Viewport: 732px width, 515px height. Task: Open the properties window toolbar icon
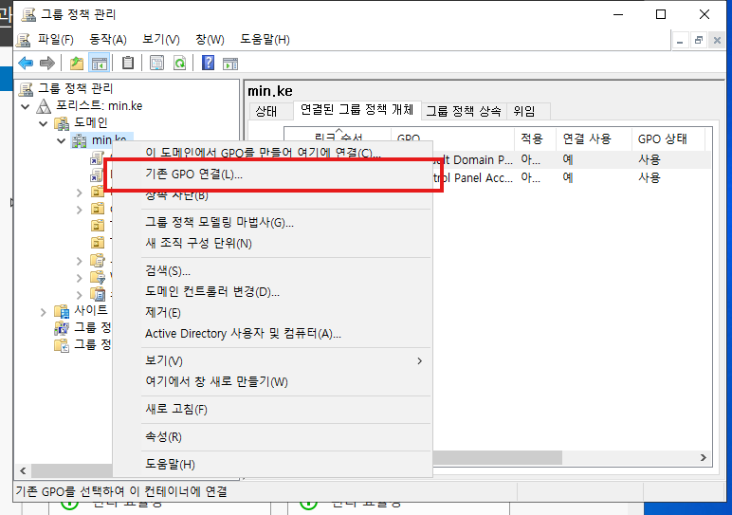click(156, 63)
